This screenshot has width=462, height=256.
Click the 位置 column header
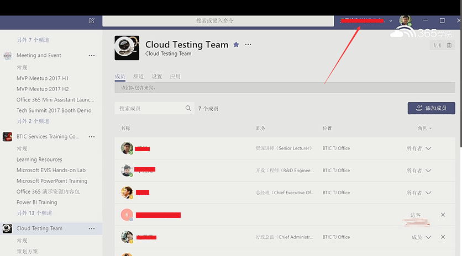327,129
